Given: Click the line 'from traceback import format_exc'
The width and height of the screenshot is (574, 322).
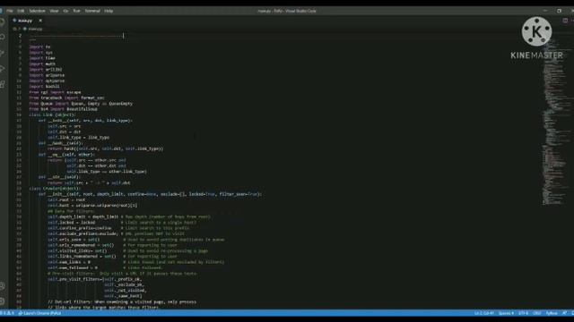Looking at the screenshot, I should point(67,97).
